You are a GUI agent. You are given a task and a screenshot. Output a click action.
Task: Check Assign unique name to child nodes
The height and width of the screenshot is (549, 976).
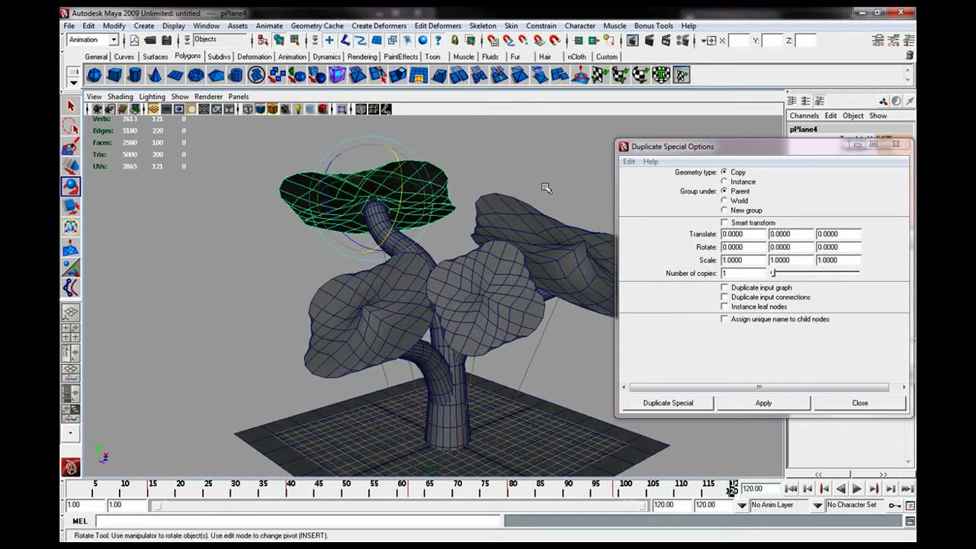click(724, 319)
